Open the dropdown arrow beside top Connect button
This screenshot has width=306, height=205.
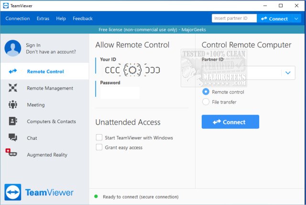296,19
